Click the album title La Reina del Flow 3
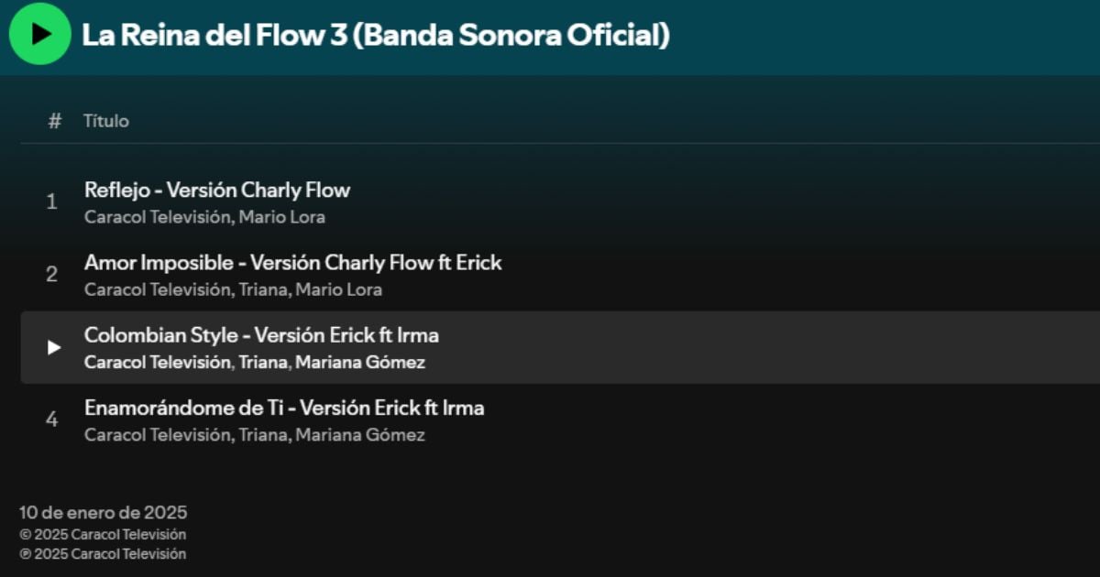This screenshot has width=1100, height=577. click(x=376, y=35)
